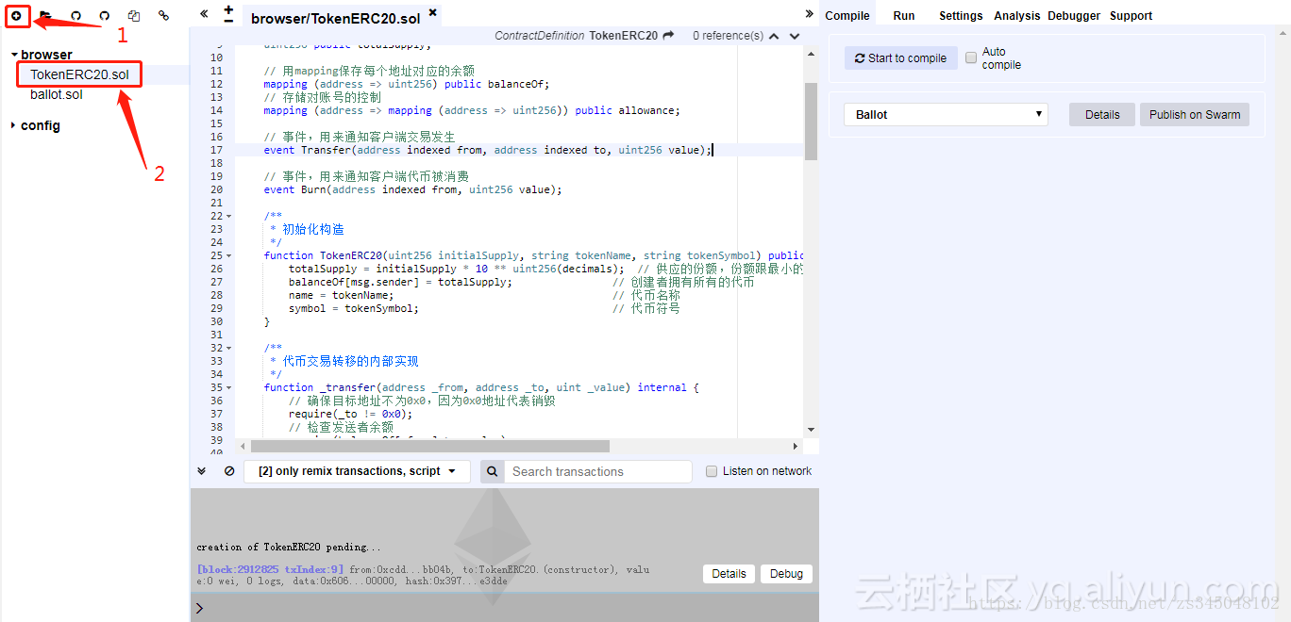Click 'require(_to != 0x0);' code line

tap(350, 414)
